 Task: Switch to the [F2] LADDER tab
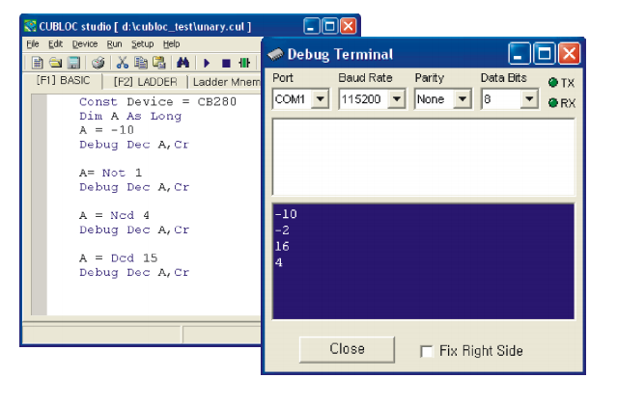tap(144, 81)
